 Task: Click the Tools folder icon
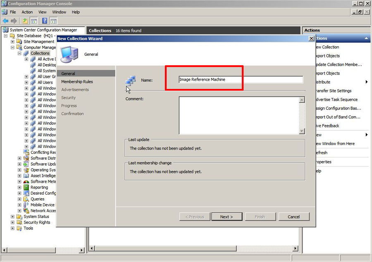[19, 228]
